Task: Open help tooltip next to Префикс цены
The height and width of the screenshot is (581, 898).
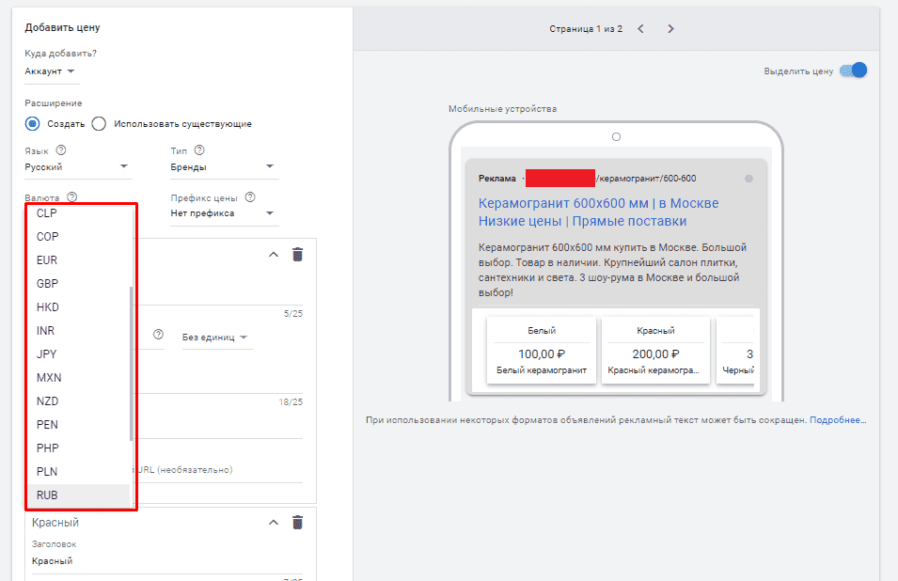Action: pos(250,196)
